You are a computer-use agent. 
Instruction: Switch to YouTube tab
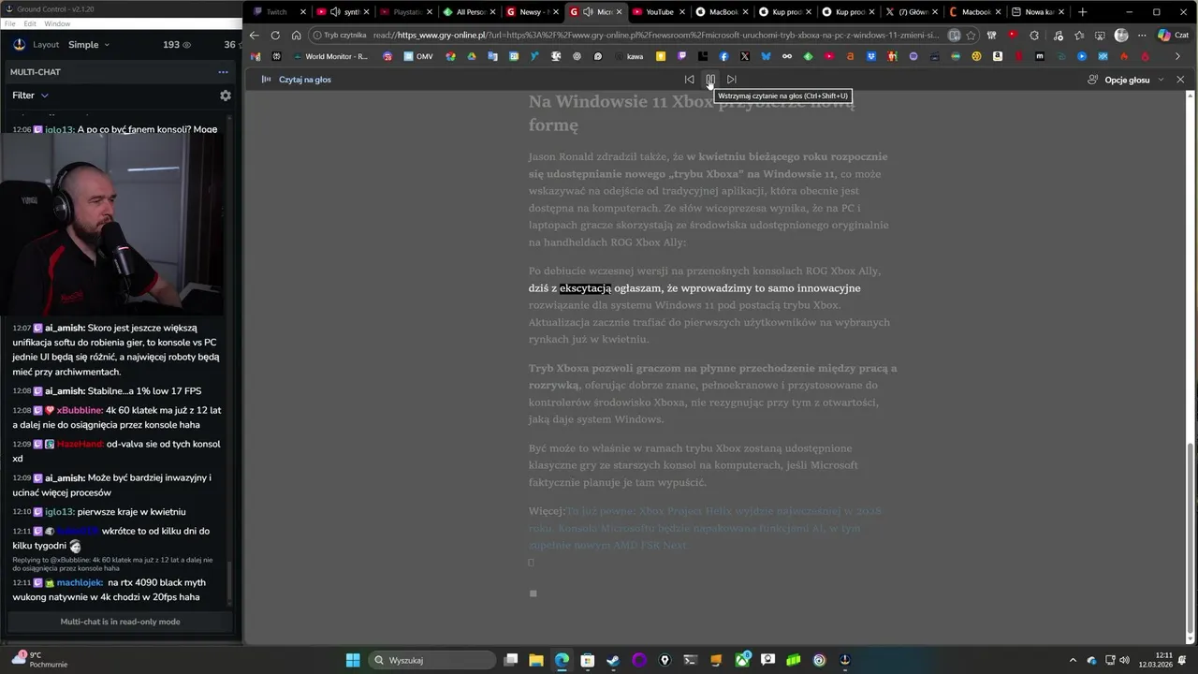click(659, 12)
